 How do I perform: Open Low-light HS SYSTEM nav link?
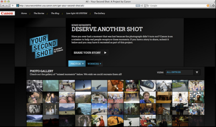[x=77, y=13]
